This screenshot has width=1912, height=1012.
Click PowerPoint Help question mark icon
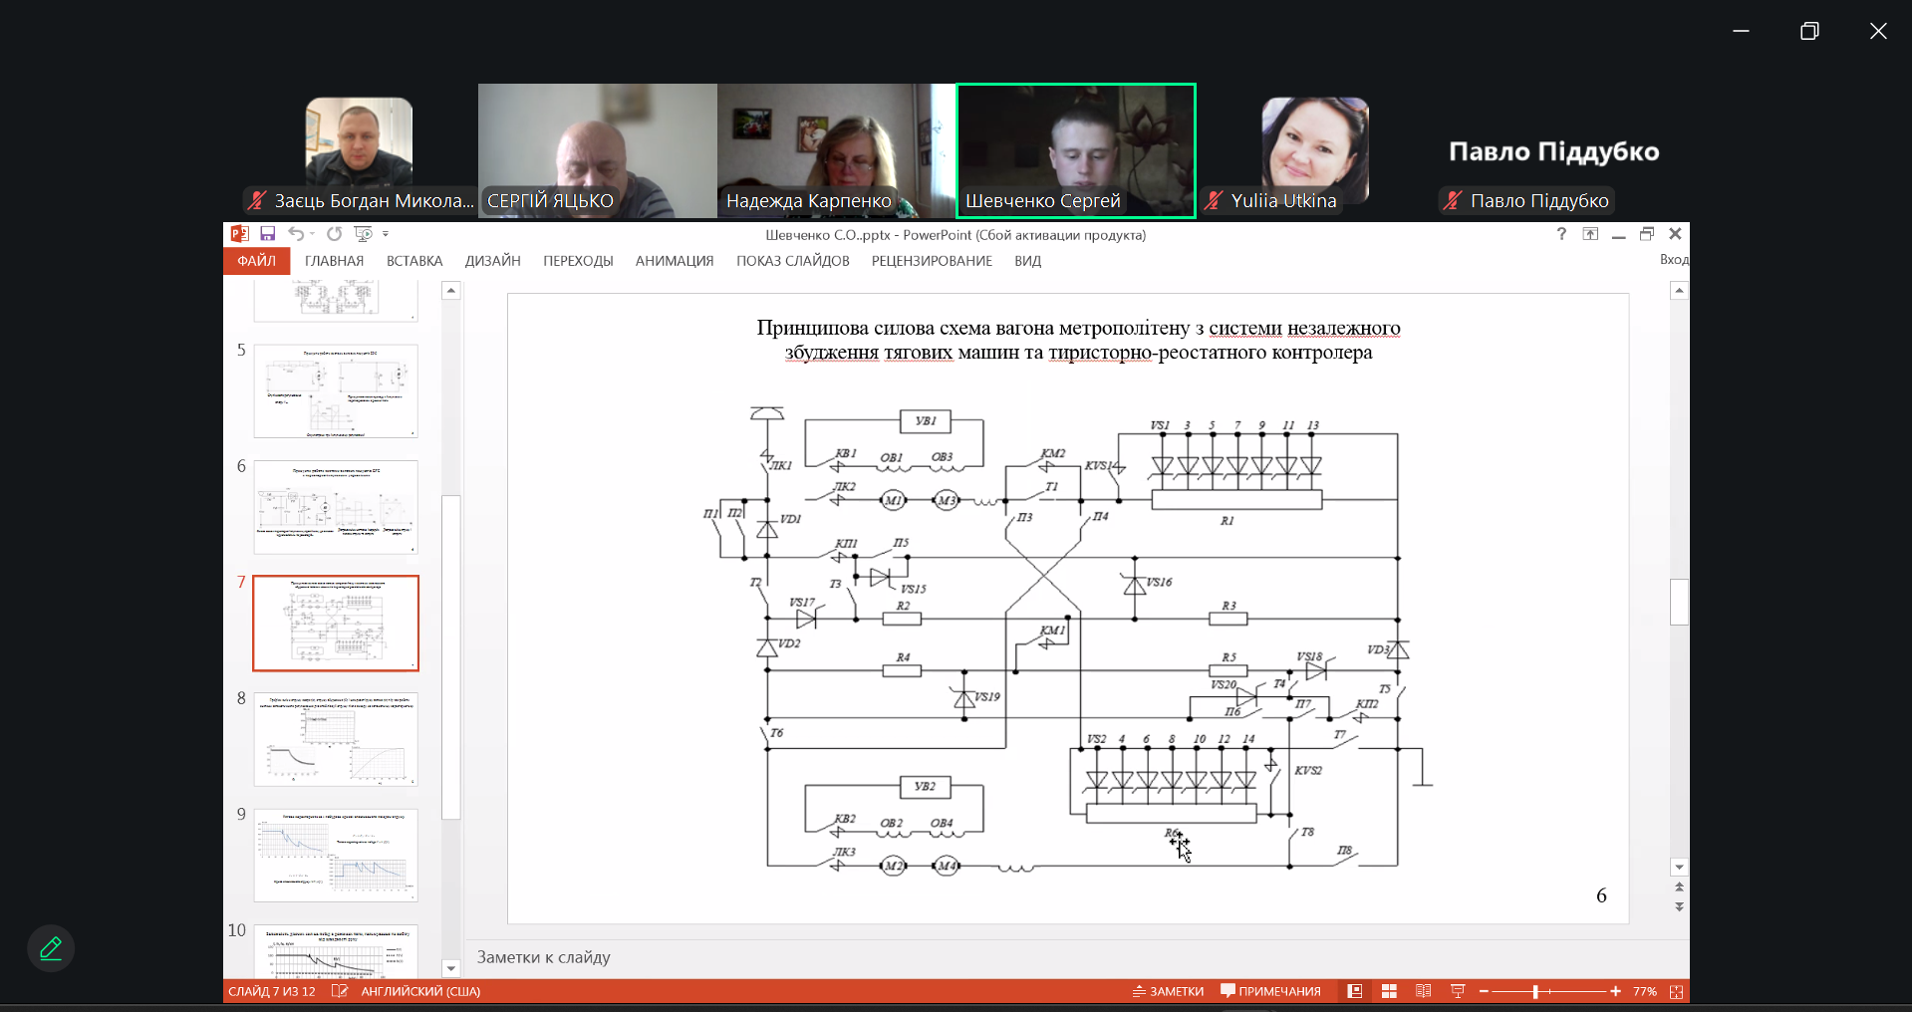(x=1561, y=234)
